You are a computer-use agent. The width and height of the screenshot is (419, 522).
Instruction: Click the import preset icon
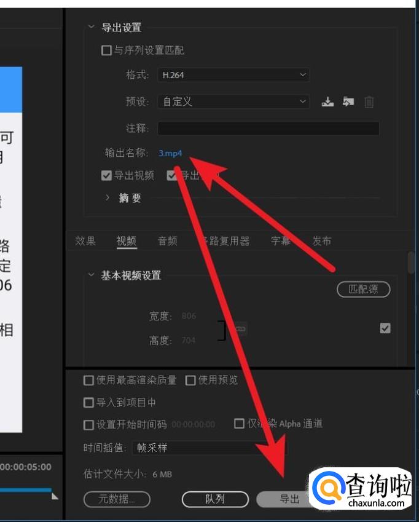point(348,102)
